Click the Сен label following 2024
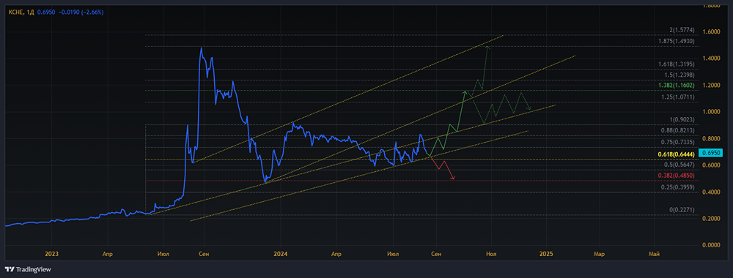This screenshot has width=733, height=278. coord(436,254)
